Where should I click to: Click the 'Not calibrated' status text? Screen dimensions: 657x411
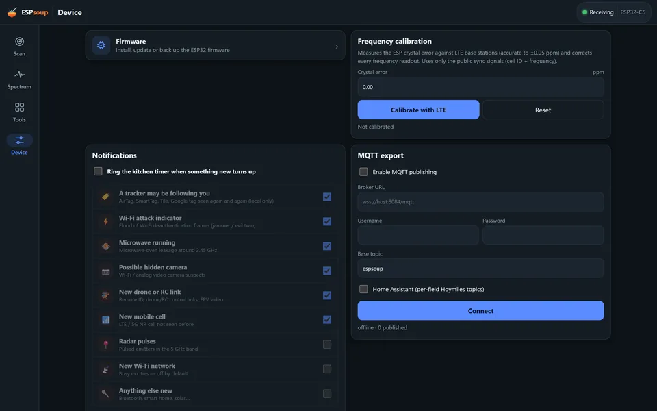point(376,127)
